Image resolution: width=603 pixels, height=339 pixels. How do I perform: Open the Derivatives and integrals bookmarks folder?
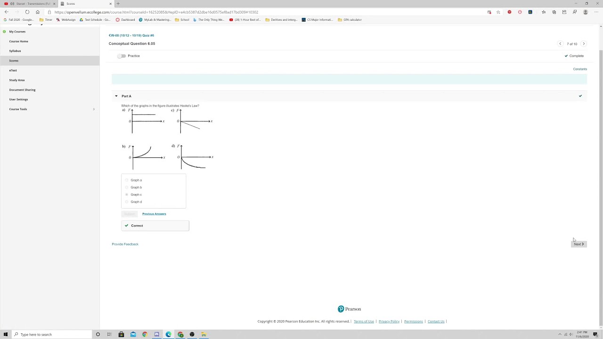282,20
